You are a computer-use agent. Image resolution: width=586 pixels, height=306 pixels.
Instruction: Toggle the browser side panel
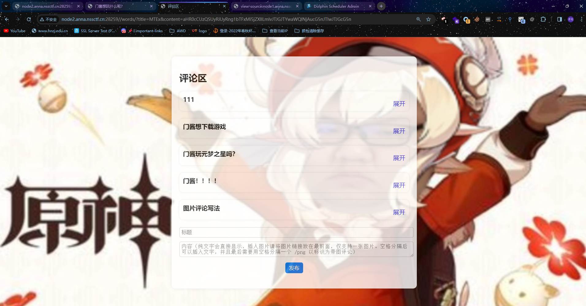(x=559, y=19)
